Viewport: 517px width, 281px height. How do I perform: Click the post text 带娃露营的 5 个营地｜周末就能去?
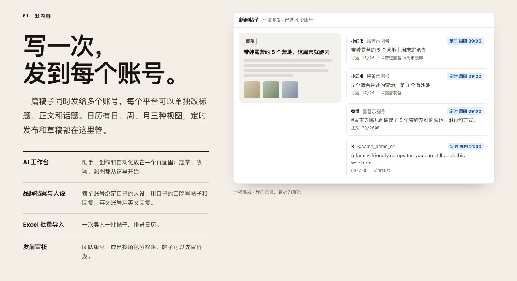[x=388, y=50]
